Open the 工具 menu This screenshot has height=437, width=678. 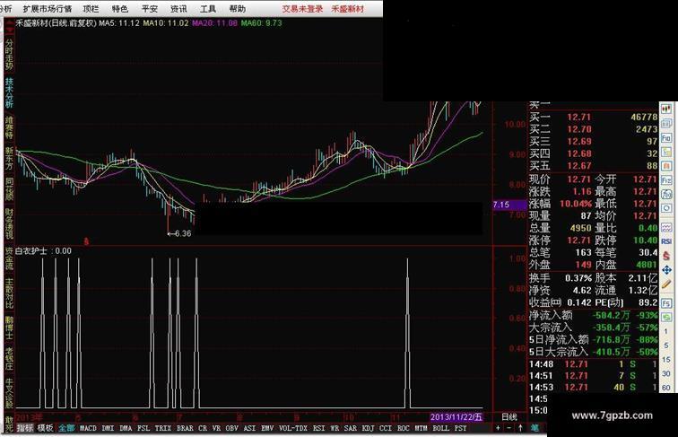(x=208, y=9)
